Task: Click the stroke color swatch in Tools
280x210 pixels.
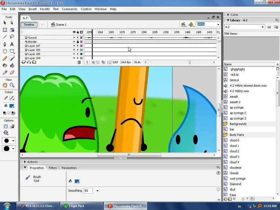Action: pos(11,98)
